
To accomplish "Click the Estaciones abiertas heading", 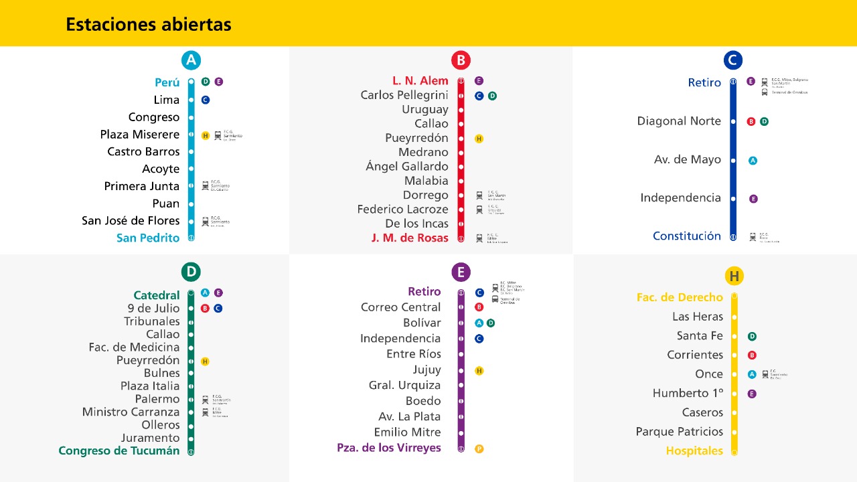I will click(149, 25).
